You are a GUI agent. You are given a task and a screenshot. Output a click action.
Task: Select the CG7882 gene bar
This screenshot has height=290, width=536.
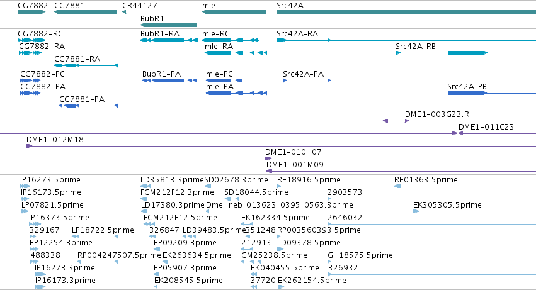click(x=31, y=13)
